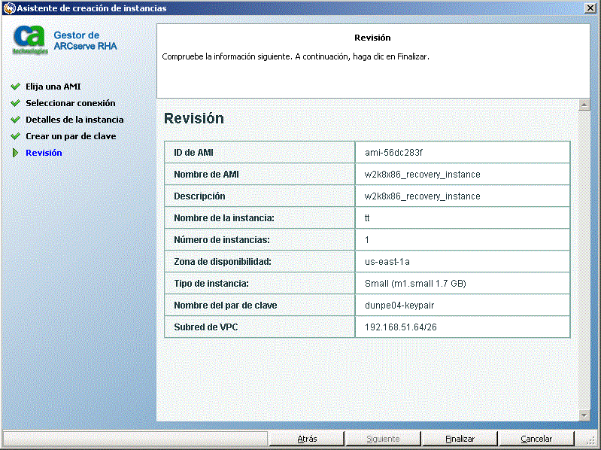Viewport: 601px width, 450px height.
Task: Open Crear un par de clave step
Action: 71,136
